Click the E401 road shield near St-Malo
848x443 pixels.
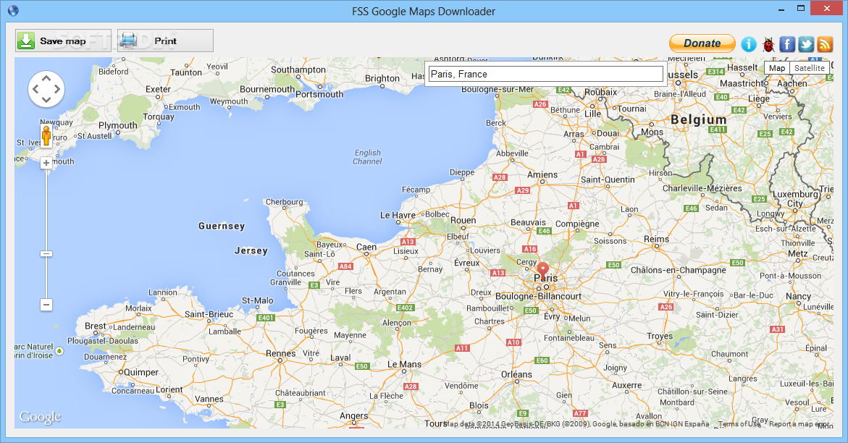(266, 318)
